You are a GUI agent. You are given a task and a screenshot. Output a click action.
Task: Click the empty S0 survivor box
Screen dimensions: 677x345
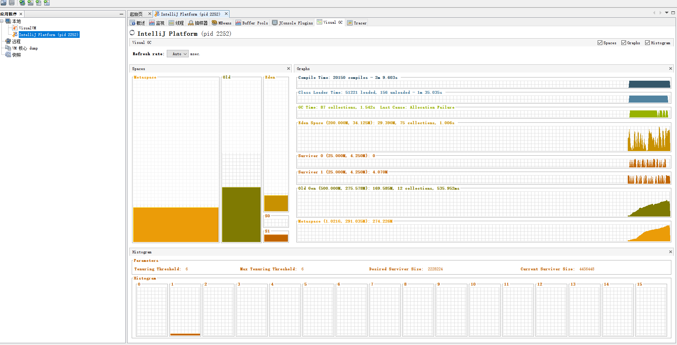tap(276, 223)
